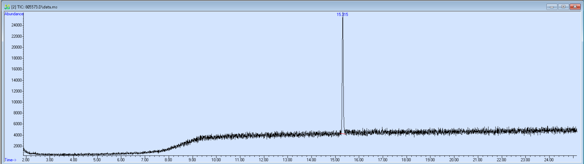The height and width of the screenshot is (164, 584).
Task: Click the 18000 abundance tick label
Action: point(17,58)
